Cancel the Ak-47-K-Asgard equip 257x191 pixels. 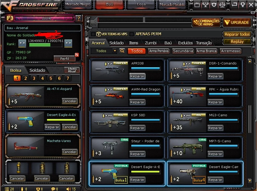tap(70, 101)
